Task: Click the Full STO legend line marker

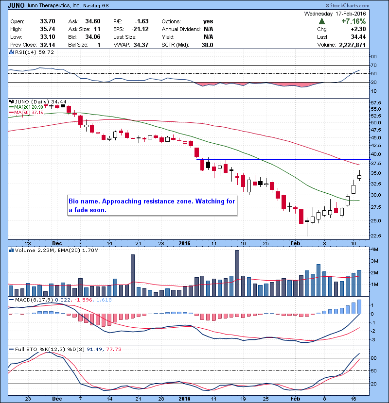Action: click(11, 349)
